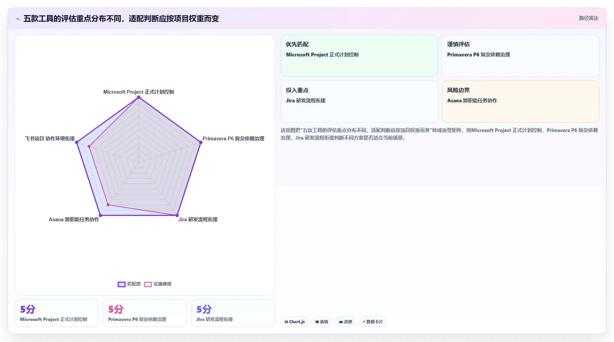Click the summary paragraph starting 这张图把
The image size is (614, 342).
[439, 134]
